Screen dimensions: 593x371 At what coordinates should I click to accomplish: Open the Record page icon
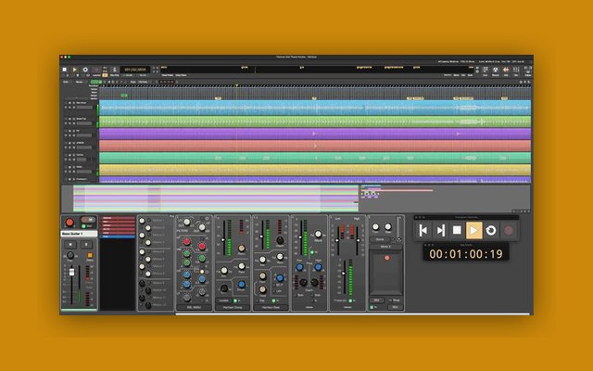(x=496, y=70)
